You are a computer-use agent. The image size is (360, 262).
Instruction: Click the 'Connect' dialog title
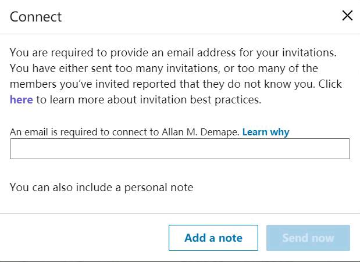click(35, 16)
